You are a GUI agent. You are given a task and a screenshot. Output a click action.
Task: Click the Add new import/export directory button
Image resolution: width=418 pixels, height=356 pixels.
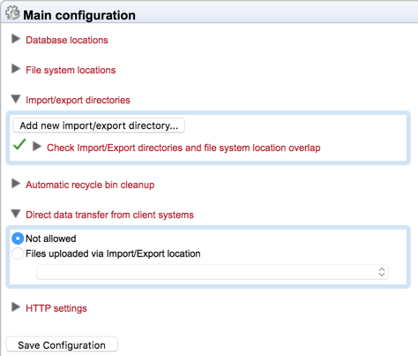(x=99, y=125)
